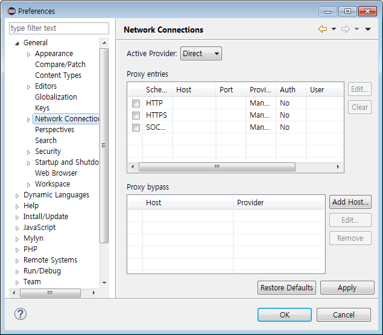Expand the JavaScript category
Image resolution: width=383 pixels, height=335 pixels.
17,228
